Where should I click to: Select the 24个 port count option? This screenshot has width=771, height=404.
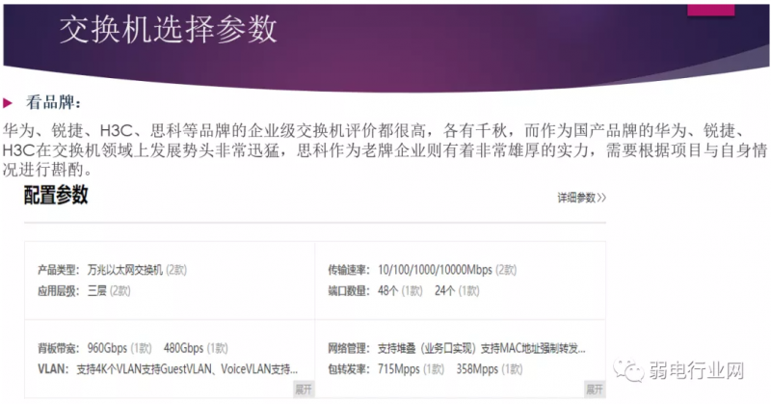(x=446, y=288)
